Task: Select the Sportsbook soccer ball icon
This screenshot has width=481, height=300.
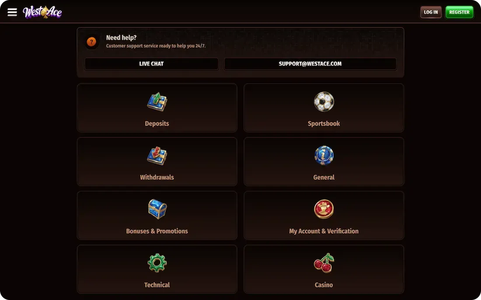Action: click(324, 102)
